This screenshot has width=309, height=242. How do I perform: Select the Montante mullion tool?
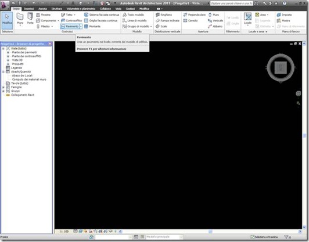point(92,26)
